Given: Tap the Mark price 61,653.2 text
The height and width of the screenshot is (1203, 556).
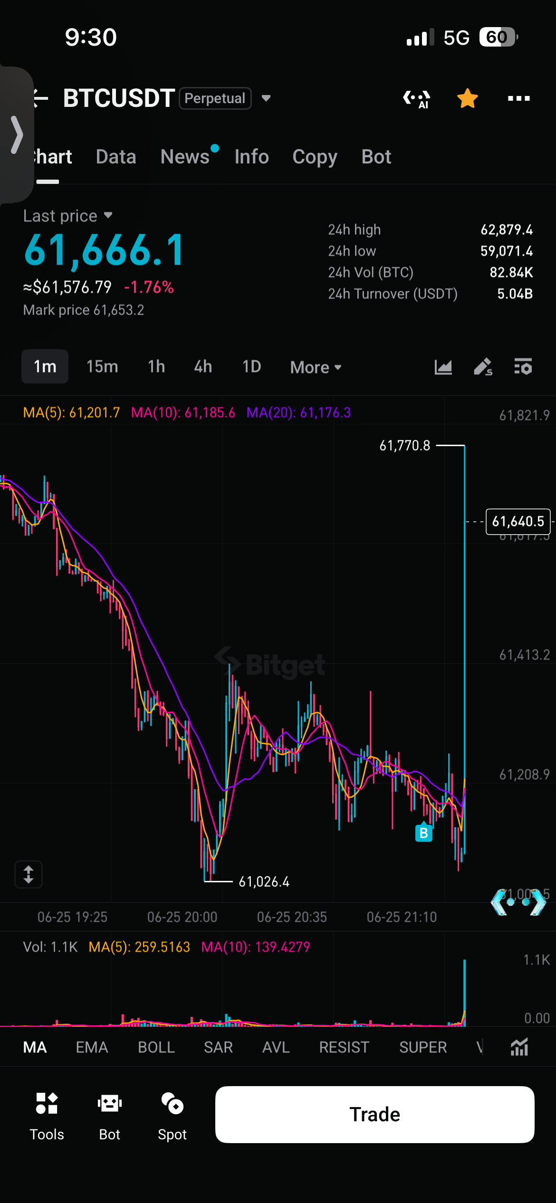Looking at the screenshot, I should click(x=84, y=310).
